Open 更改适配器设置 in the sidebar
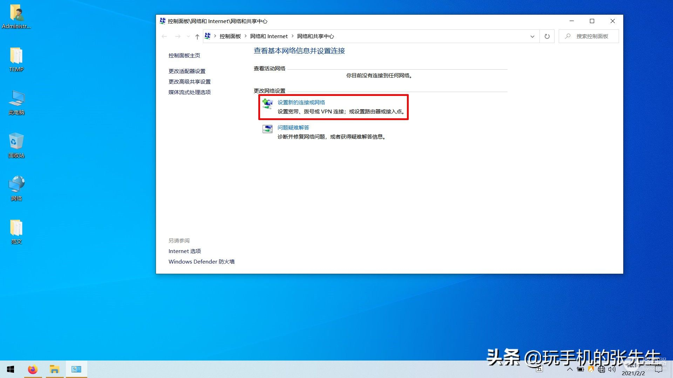Screen dimensions: 673x378 [187, 71]
